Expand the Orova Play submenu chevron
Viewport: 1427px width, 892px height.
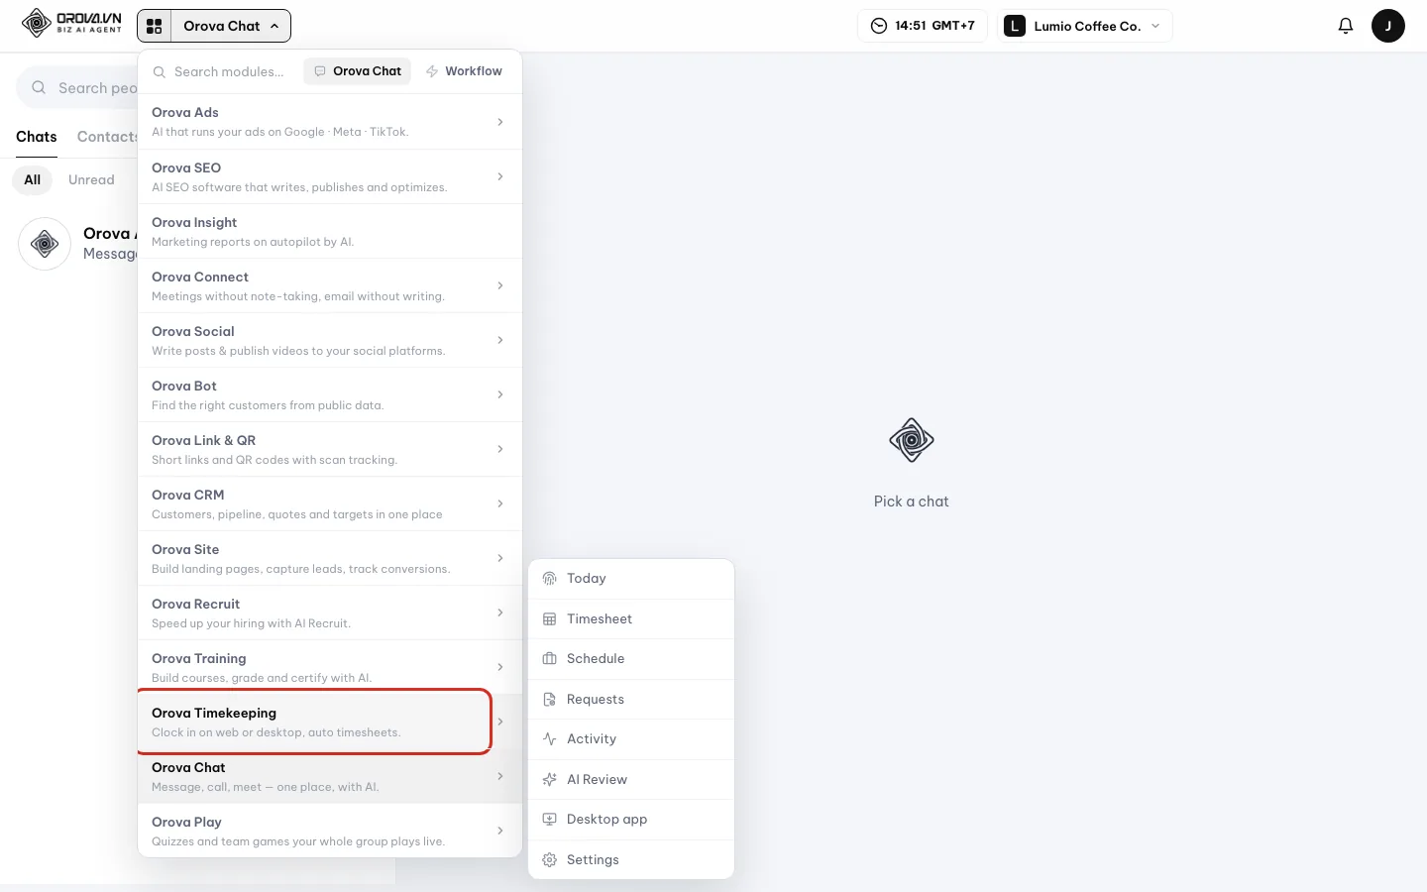click(x=500, y=831)
